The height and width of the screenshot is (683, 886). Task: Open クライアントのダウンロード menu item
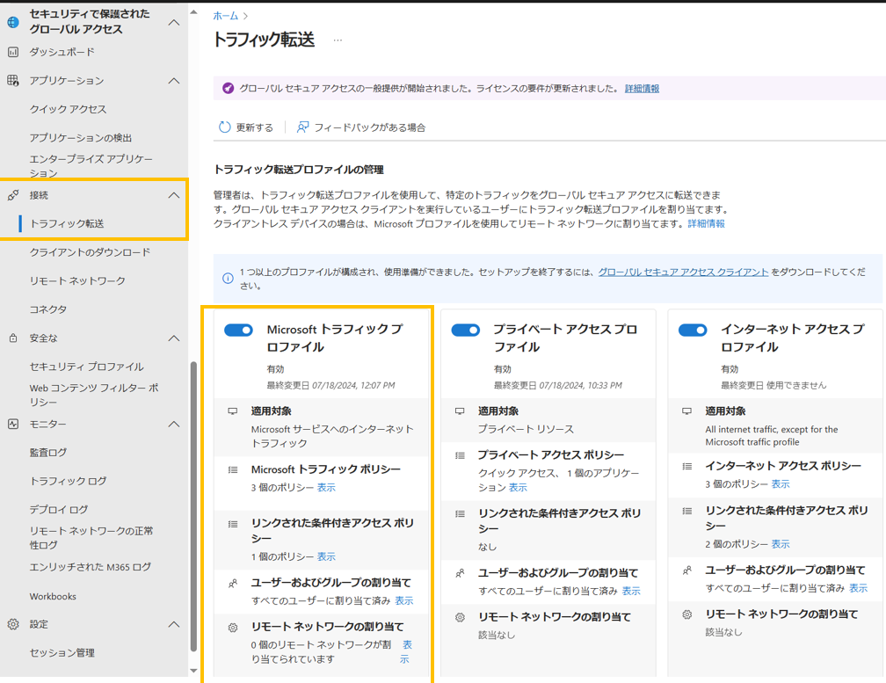click(90, 252)
